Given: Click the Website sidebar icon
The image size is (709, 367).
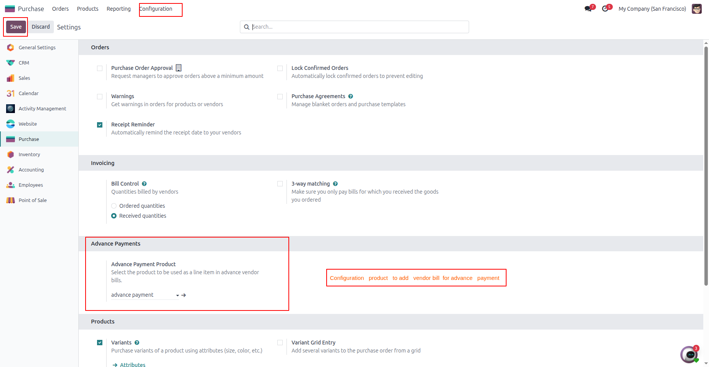Looking at the screenshot, I should [x=11, y=124].
